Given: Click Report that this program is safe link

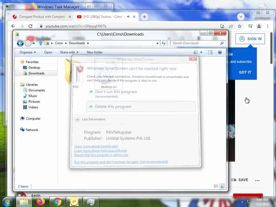Looking at the screenshot, I should point(101,155).
